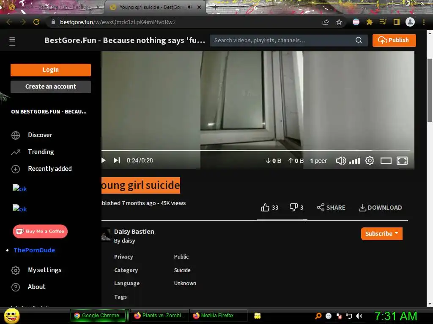Open the smiley start menu button
Screen dimensions: 433x324
click(x=11, y=316)
